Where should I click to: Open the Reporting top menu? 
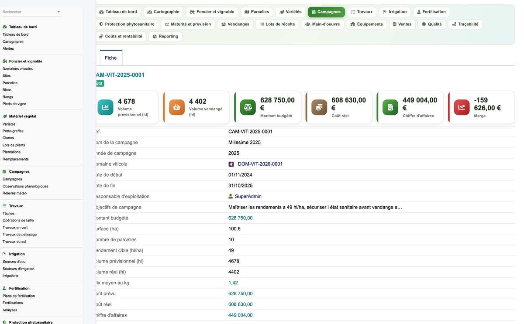(x=165, y=36)
